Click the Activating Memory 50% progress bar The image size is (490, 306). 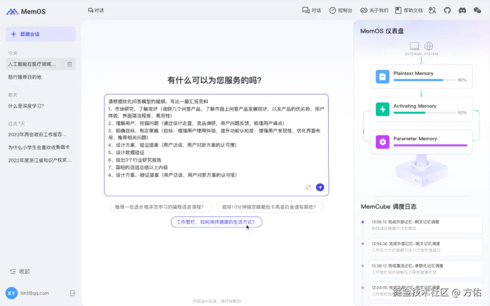point(424,113)
